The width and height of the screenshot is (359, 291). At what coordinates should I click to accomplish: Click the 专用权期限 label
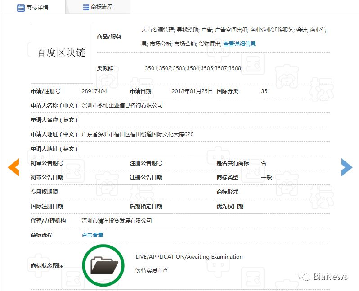coord(45,192)
